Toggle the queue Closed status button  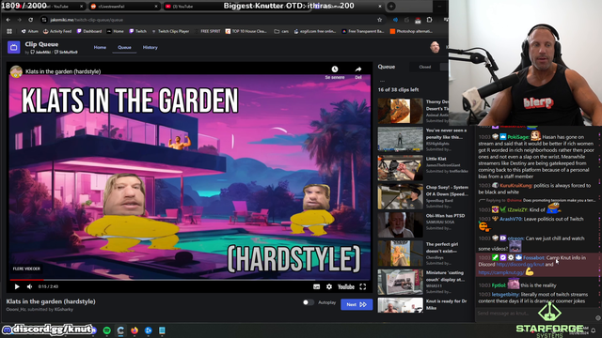(424, 67)
